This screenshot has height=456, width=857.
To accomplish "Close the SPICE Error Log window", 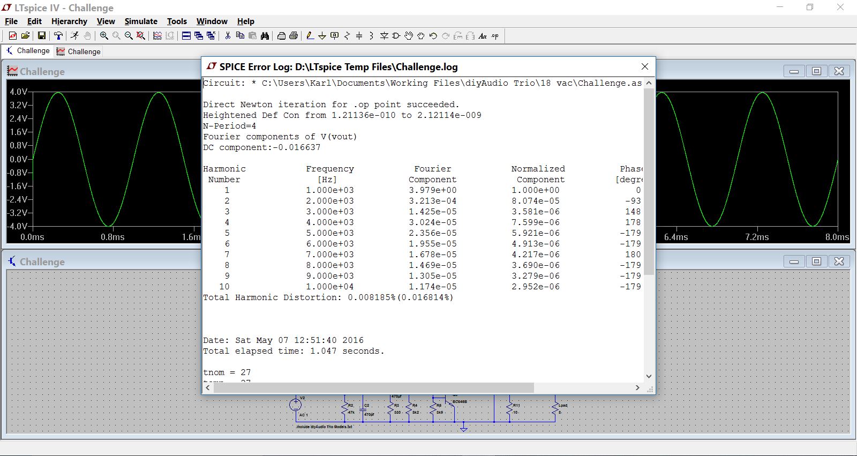I will click(x=645, y=66).
